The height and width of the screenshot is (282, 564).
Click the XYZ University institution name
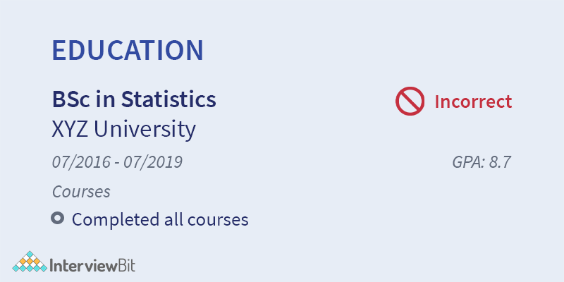click(123, 130)
